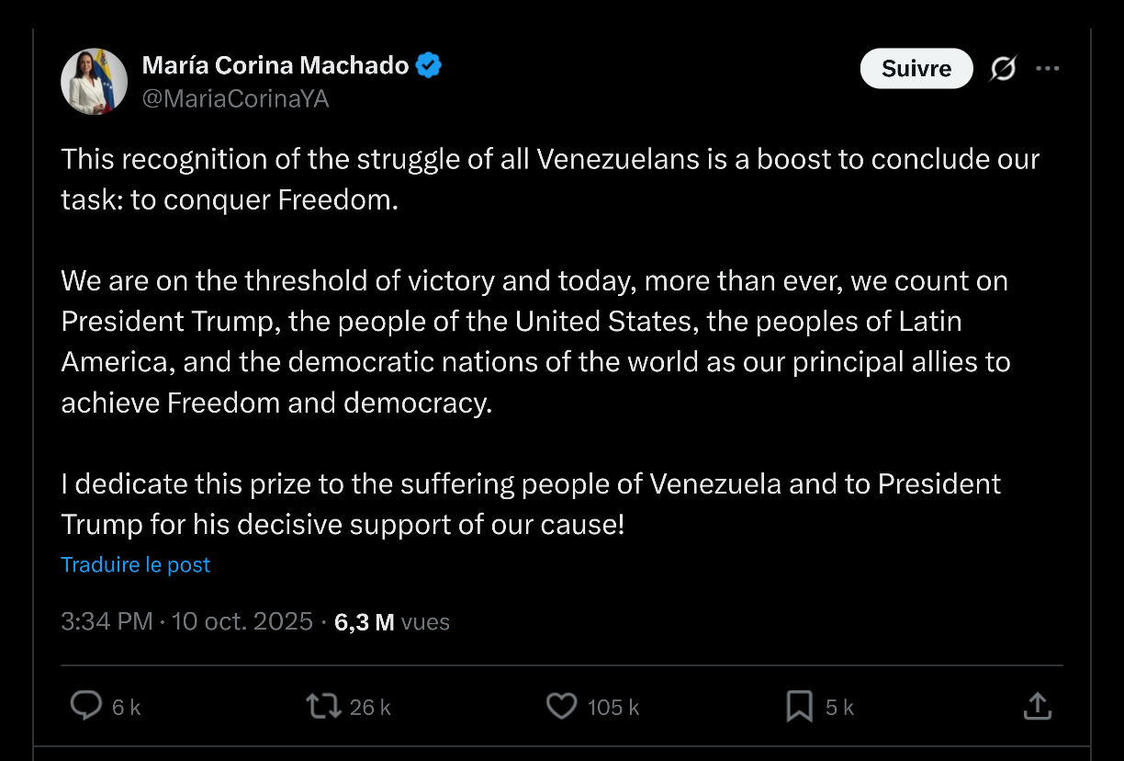Image resolution: width=1124 pixels, height=761 pixels.
Task: Click the 105 k likes count
Action: 613,707
